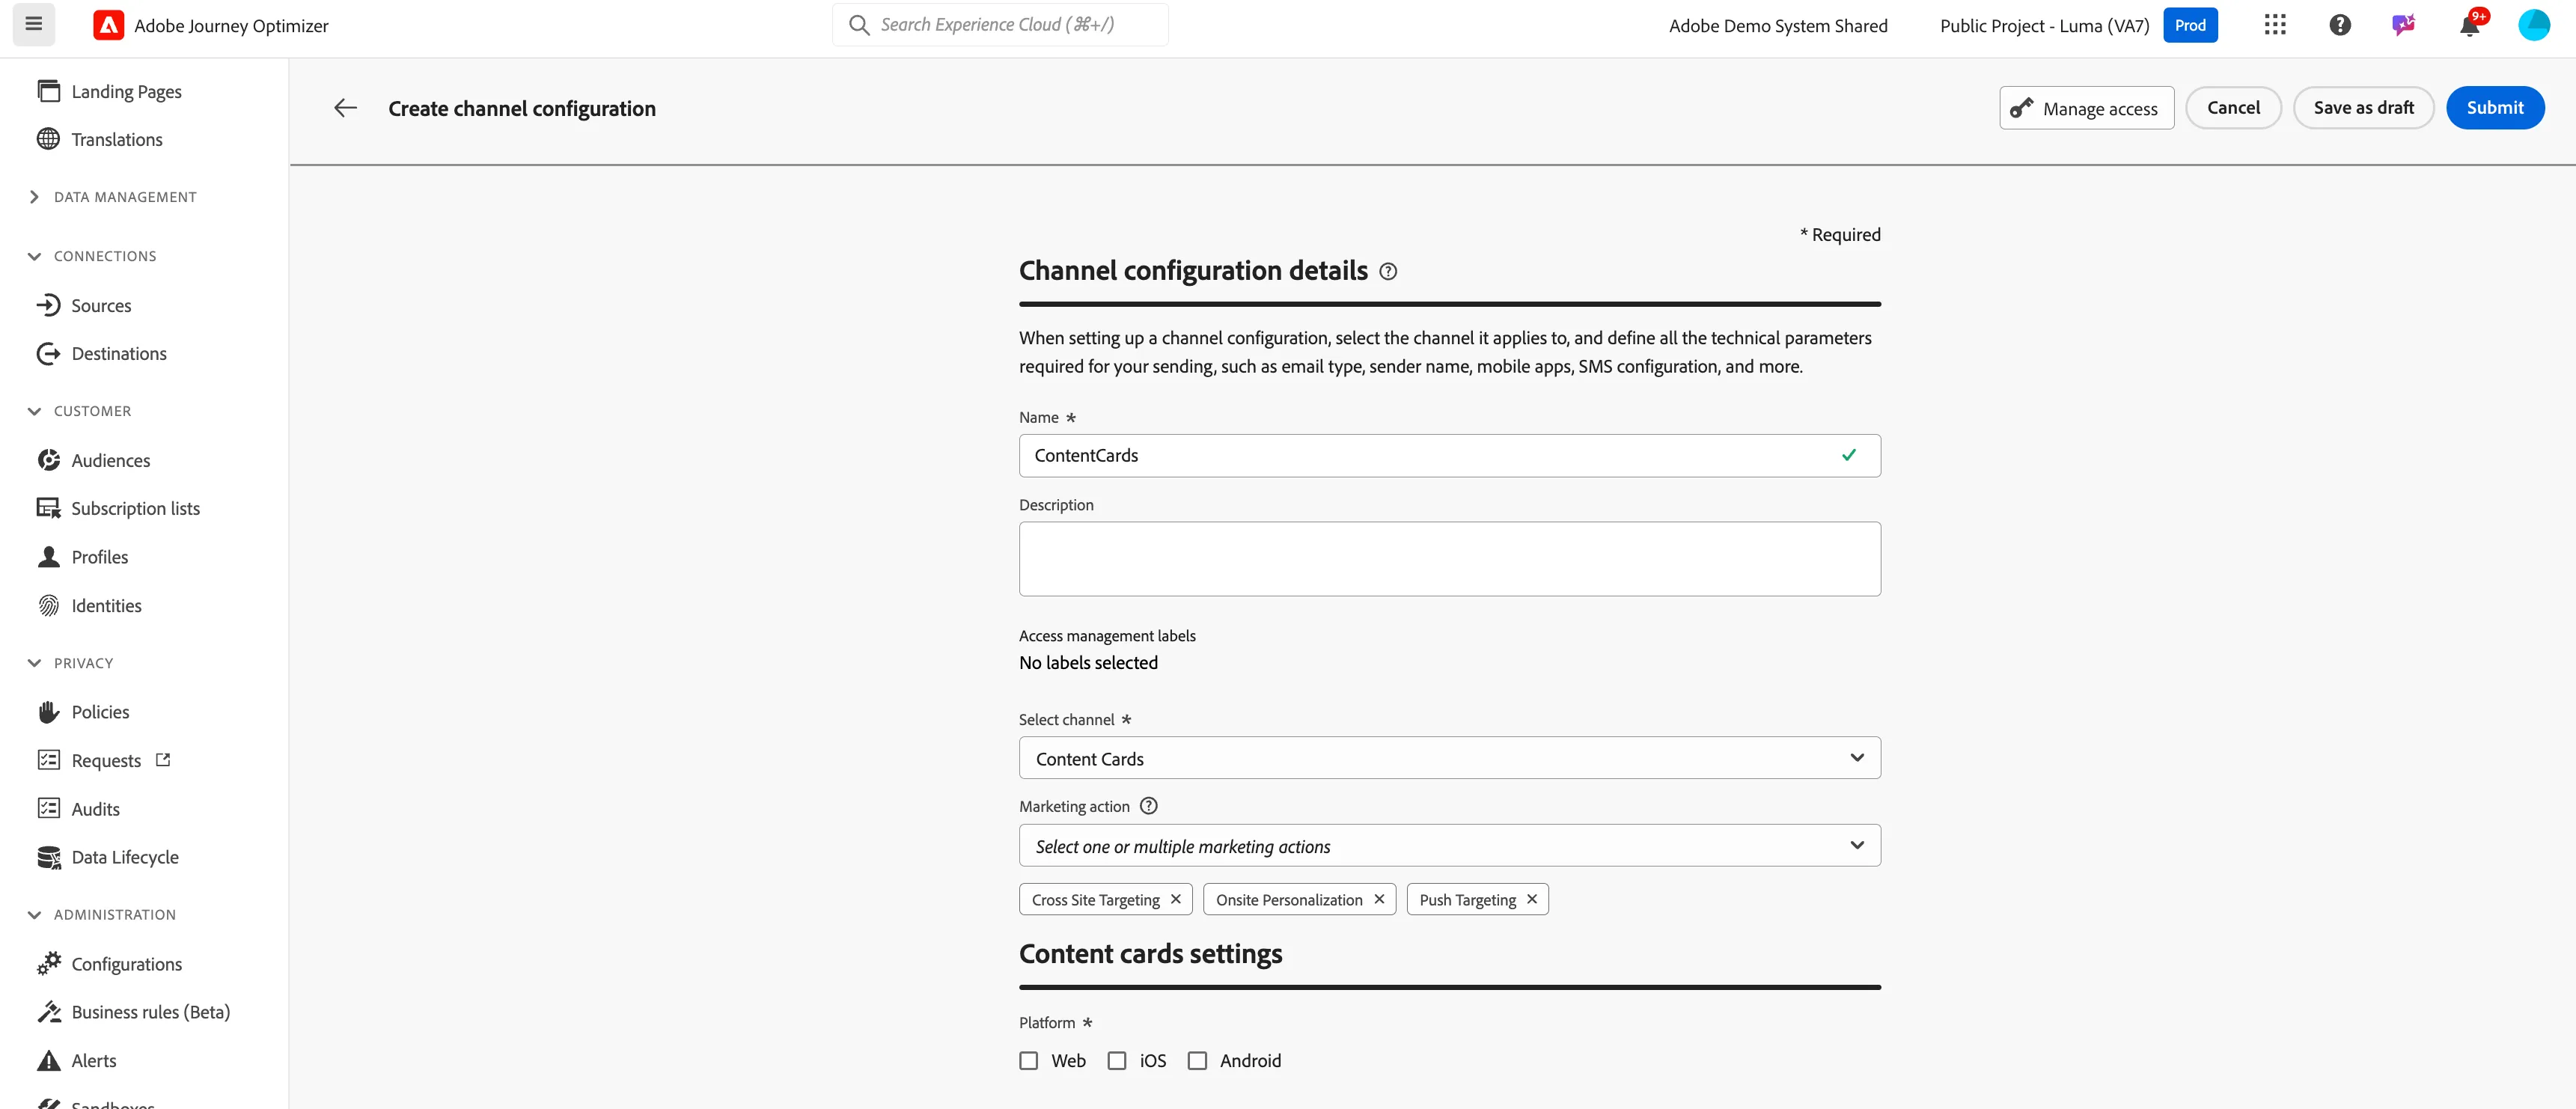Show help for Channel configuration details

point(1388,271)
